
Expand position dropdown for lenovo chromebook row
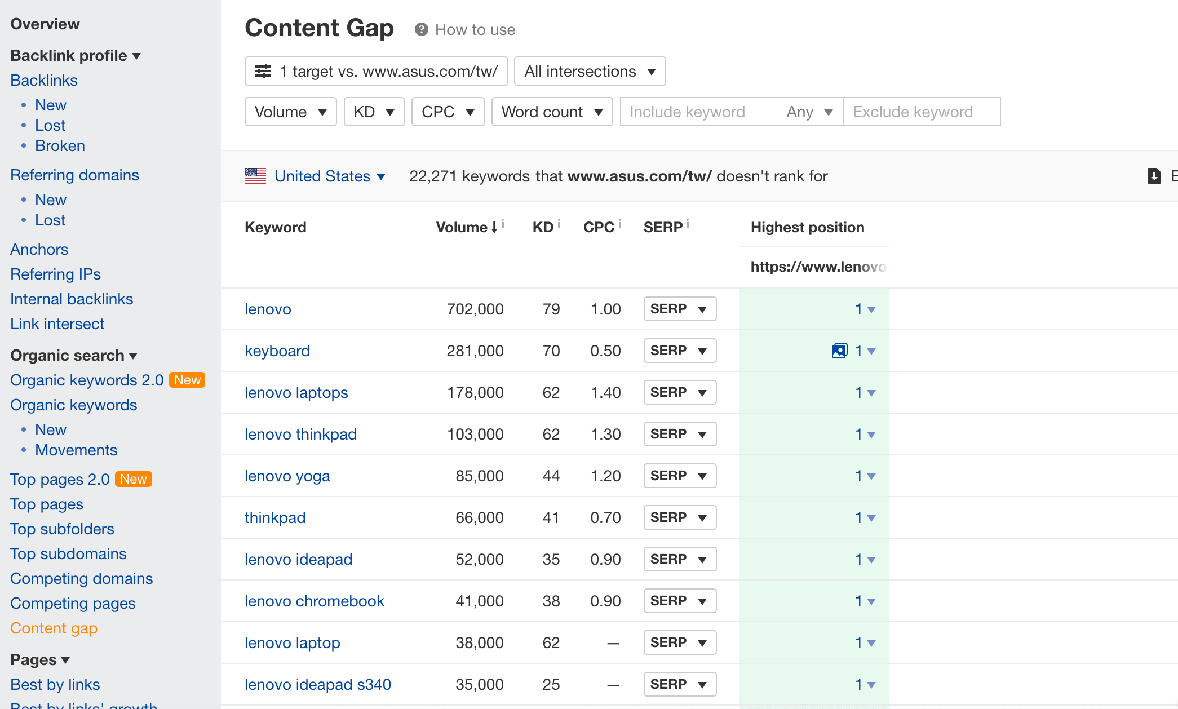coord(871,601)
